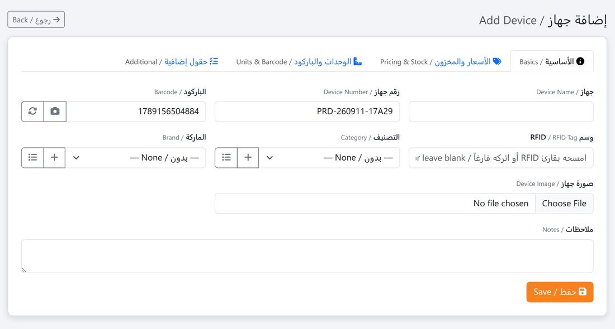This screenshot has width=615, height=329.
Task: Click the RFID Tag label
Action: tap(562, 137)
